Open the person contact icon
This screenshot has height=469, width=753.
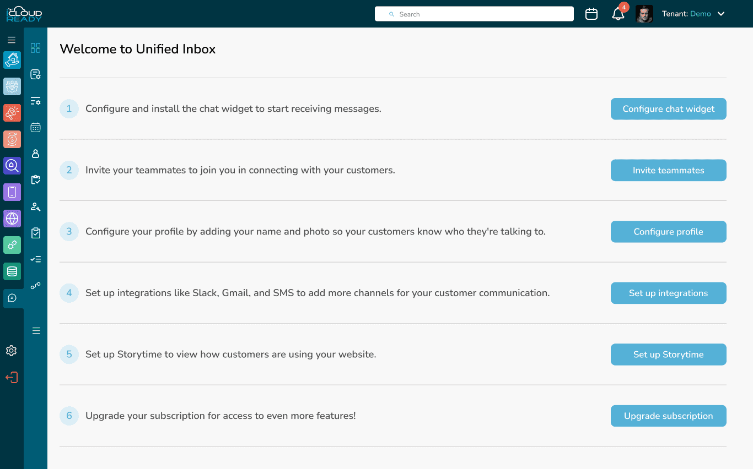36,154
